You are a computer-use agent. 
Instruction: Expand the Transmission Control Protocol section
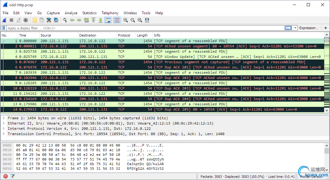click(x=4, y=134)
